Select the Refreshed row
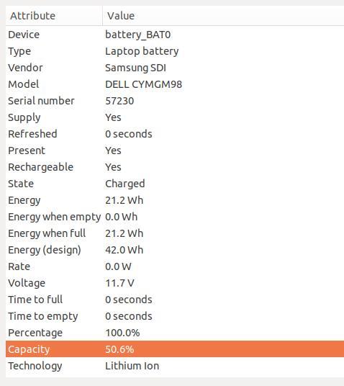The image size is (344, 386). click(x=175, y=134)
